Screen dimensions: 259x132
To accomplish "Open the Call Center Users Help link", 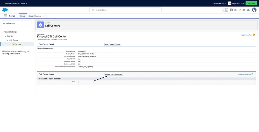I will 244,74.
